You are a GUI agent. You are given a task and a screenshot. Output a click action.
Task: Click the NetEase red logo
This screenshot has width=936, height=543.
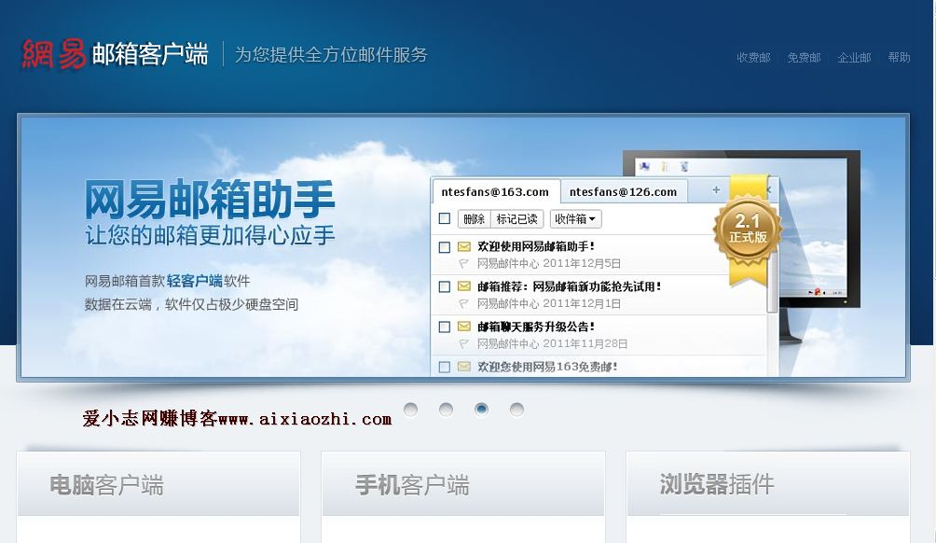54,54
